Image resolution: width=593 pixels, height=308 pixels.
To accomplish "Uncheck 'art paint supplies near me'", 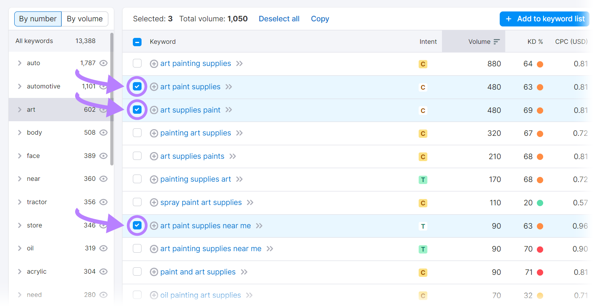I will 137,225.
